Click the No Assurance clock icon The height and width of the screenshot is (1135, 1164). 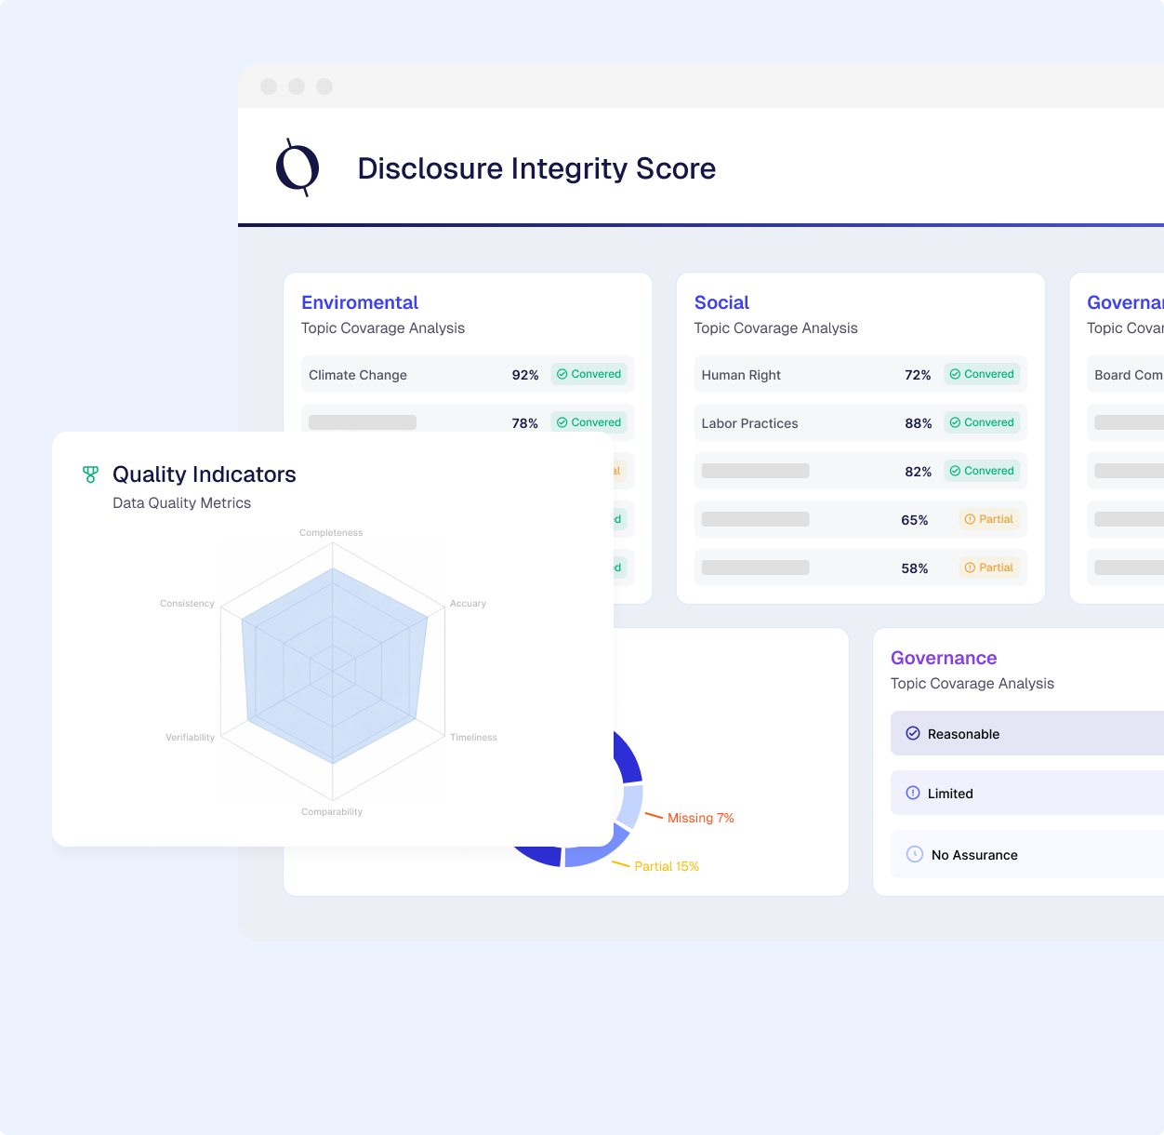pos(915,854)
